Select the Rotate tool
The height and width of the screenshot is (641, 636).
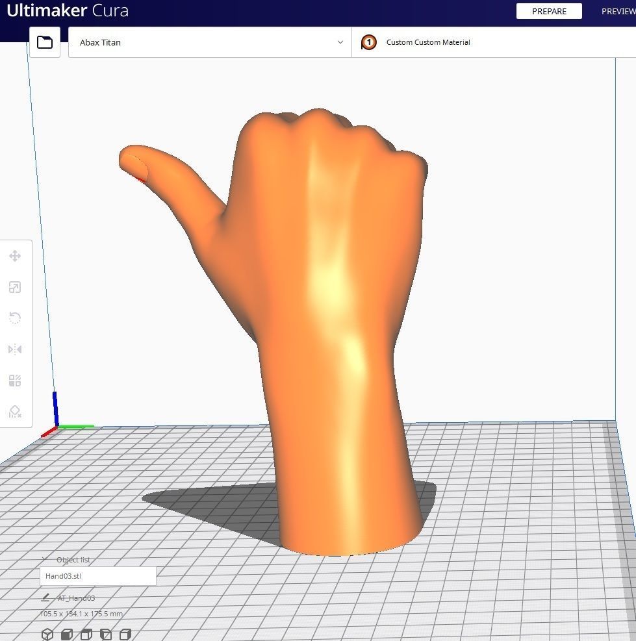(x=15, y=318)
